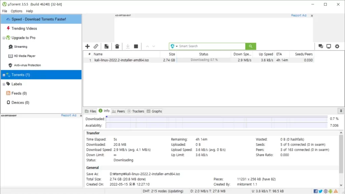Sort by the # column header
Image resolution: width=345 pixels, height=194 pixels.
tap(88, 54)
